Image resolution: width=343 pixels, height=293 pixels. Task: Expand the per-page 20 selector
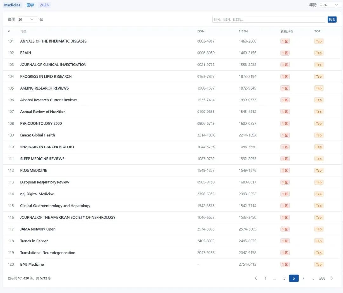(x=27, y=20)
